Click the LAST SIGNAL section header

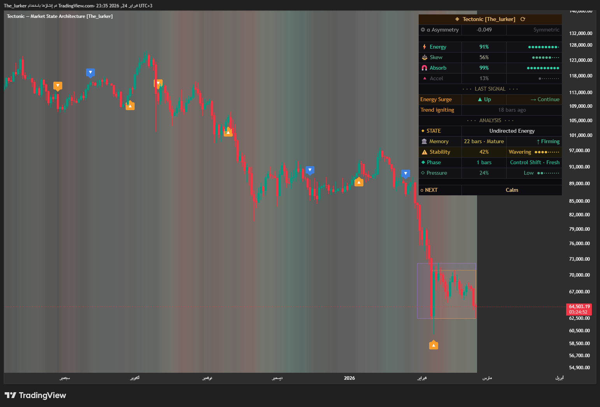tap(490, 89)
